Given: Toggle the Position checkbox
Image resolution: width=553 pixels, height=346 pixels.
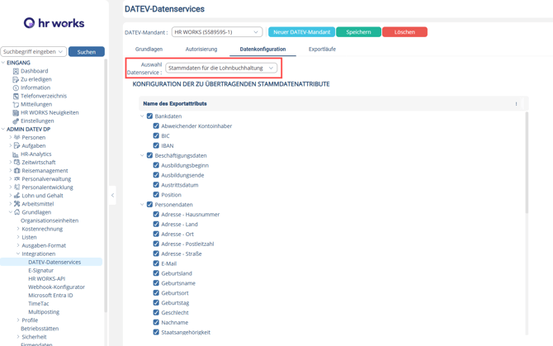Looking at the screenshot, I should pyautogui.click(x=156, y=195).
